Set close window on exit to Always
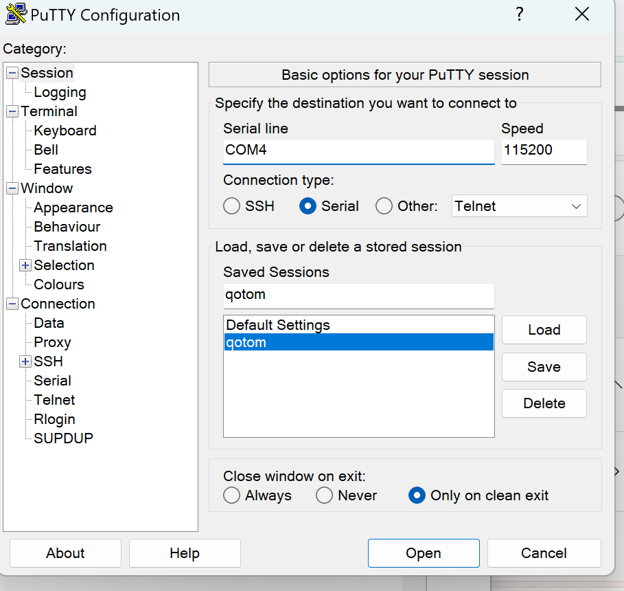This screenshot has height=591, width=624. pyautogui.click(x=232, y=495)
